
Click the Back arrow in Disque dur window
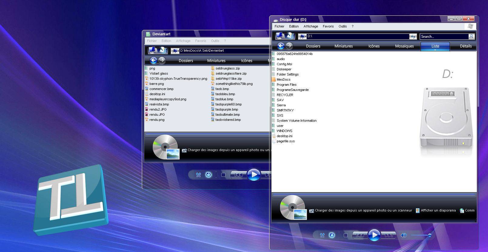pos(281,46)
